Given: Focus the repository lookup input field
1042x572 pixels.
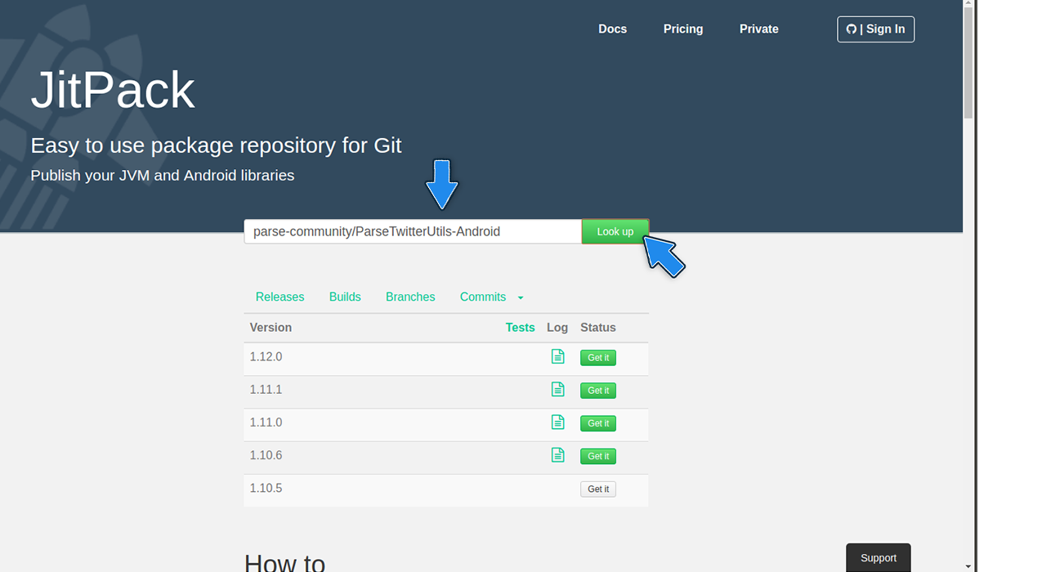Looking at the screenshot, I should tap(413, 231).
